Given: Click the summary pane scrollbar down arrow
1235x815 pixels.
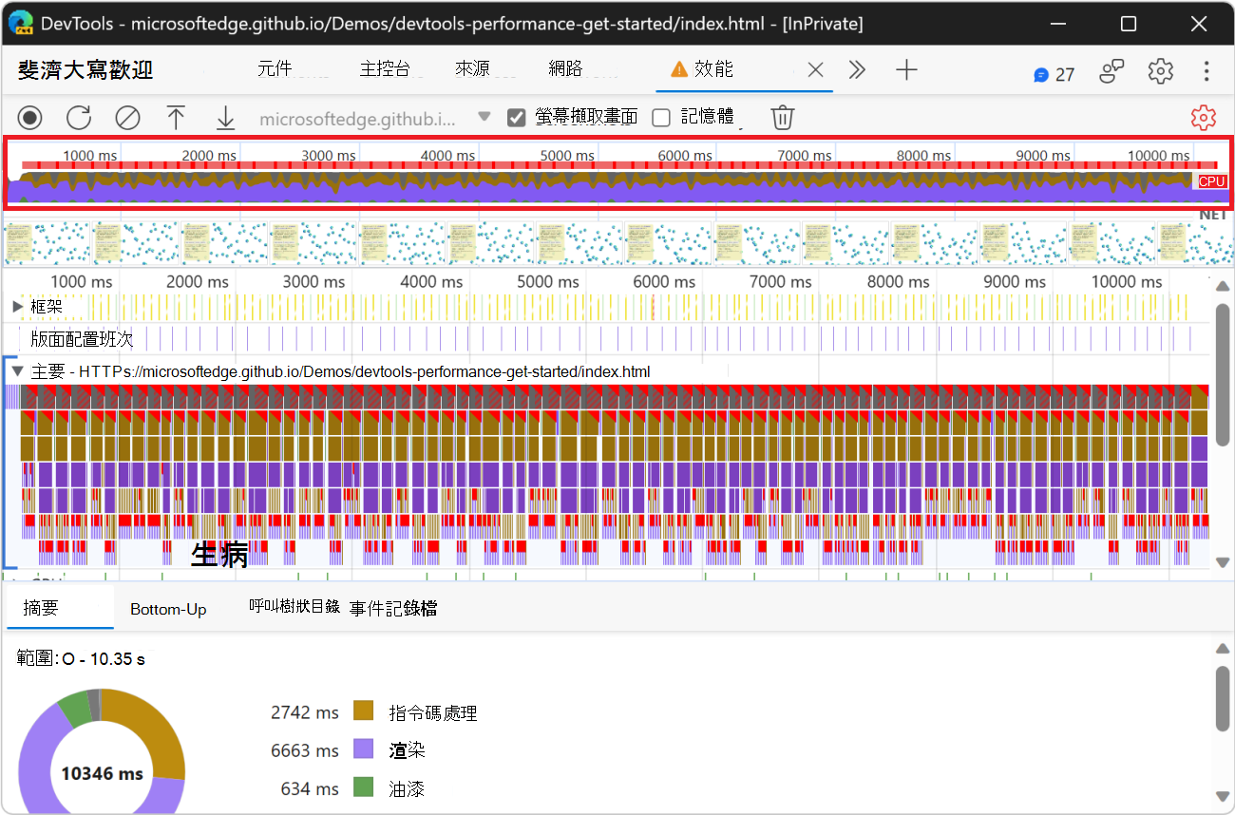Looking at the screenshot, I should [x=1223, y=795].
